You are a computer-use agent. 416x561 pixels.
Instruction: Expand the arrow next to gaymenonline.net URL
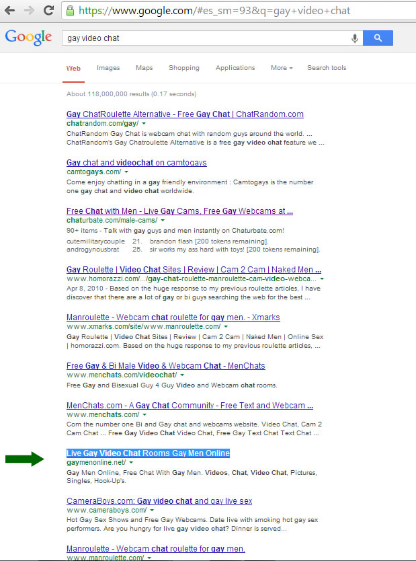coord(132,463)
